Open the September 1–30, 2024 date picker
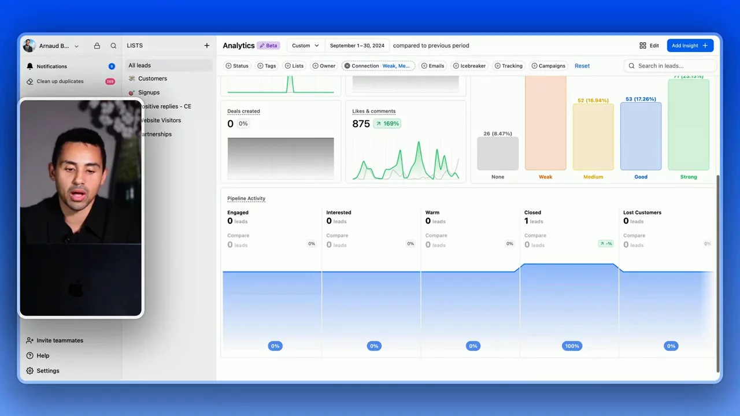Image resolution: width=740 pixels, height=416 pixels. pyautogui.click(x=357, y=46)
